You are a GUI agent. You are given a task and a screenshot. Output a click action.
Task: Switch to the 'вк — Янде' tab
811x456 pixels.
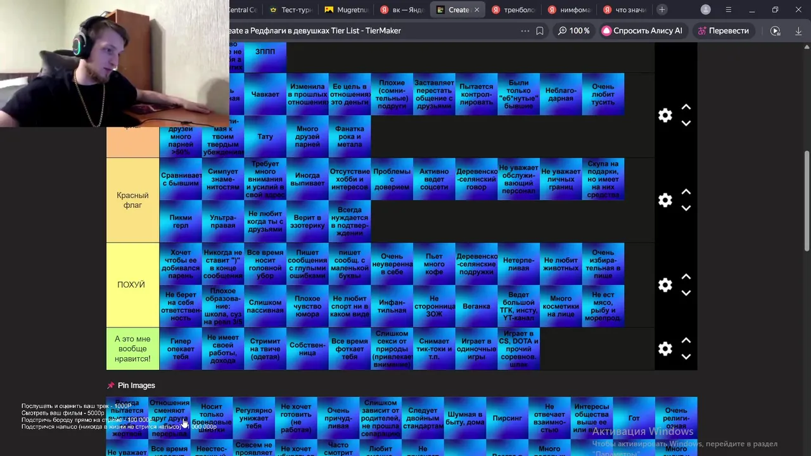[402, 9]
